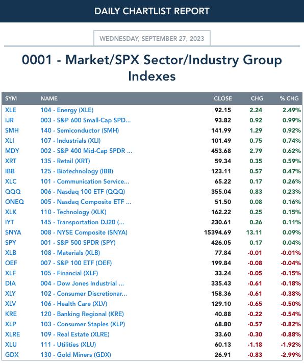Viewport: 304px width, 364px height.
Task: Open 125 - Biotechnology (IBB) chart
Action: (77, 171)
